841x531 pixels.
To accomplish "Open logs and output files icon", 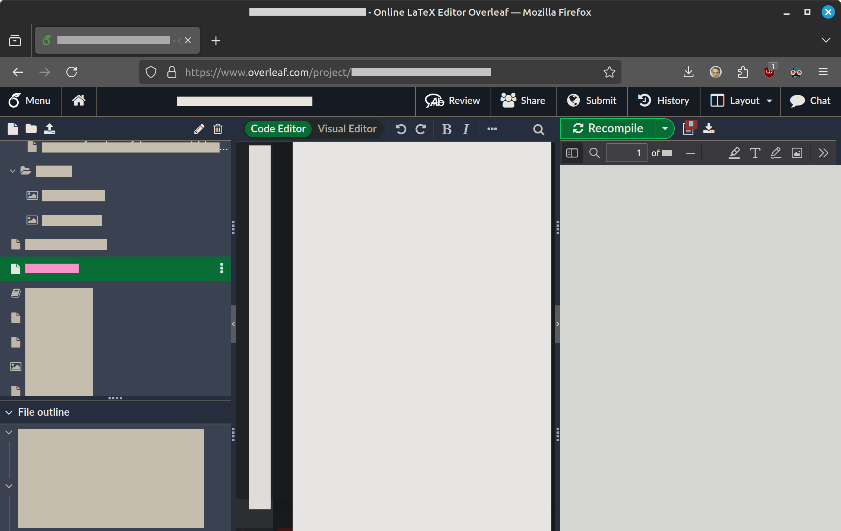I will point(689,128).
